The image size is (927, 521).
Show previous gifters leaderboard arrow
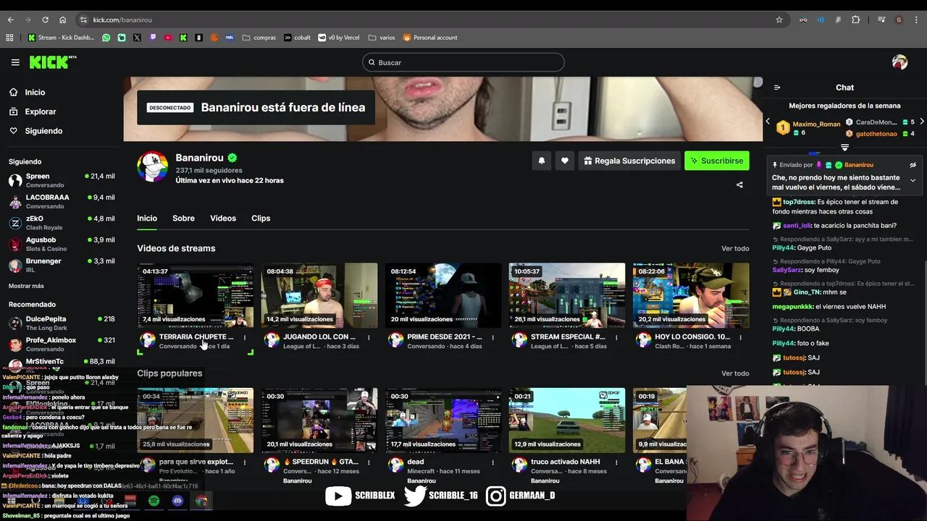pos(768,122)
